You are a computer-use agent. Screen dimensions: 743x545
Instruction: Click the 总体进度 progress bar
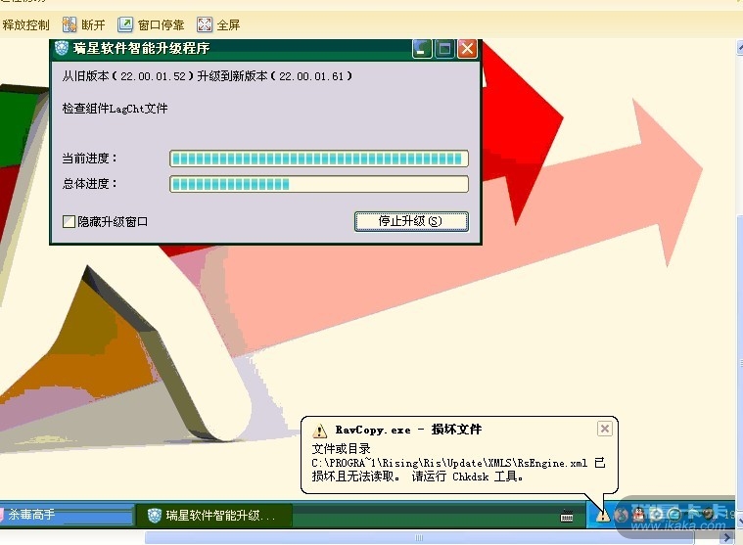(319, 184)
